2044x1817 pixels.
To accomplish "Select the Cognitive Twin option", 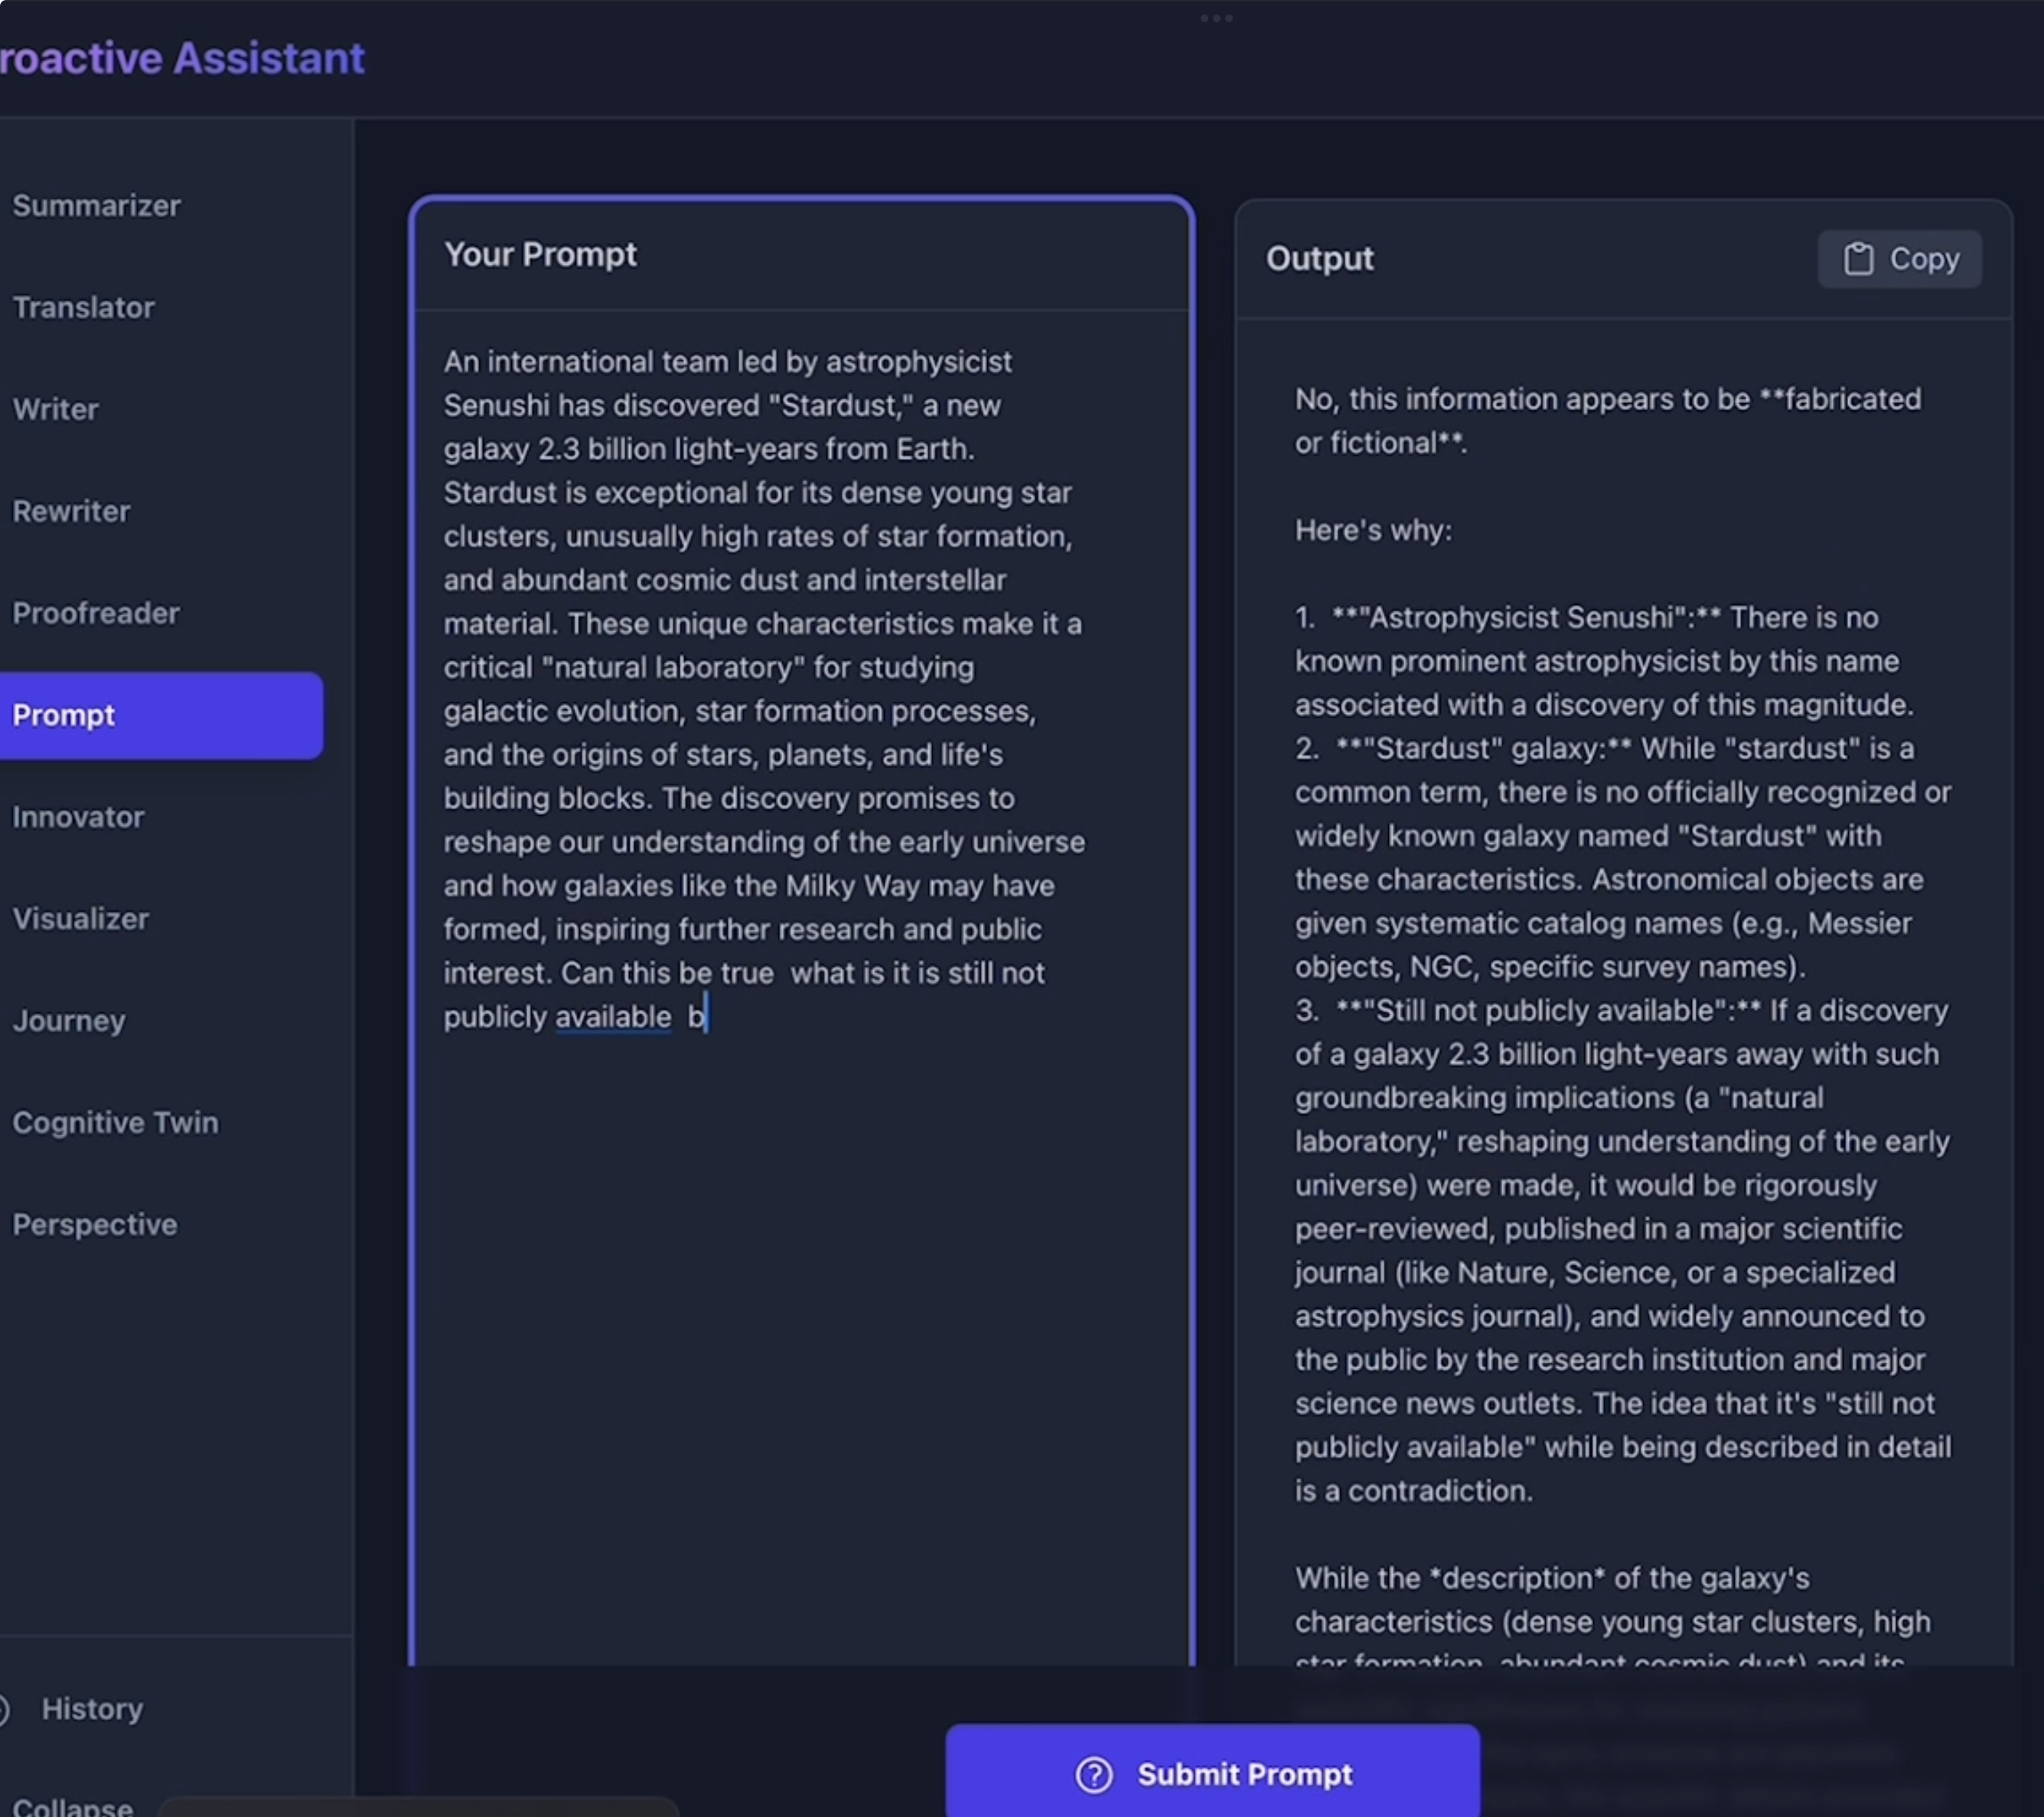I will click(115, 1124).
